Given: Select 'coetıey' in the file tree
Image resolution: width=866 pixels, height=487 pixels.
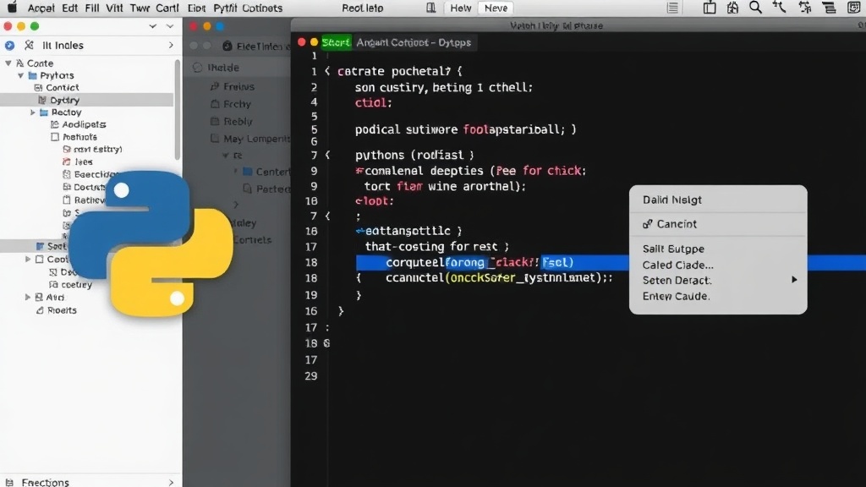Looking at the screenshot, I should coord(76,284).
